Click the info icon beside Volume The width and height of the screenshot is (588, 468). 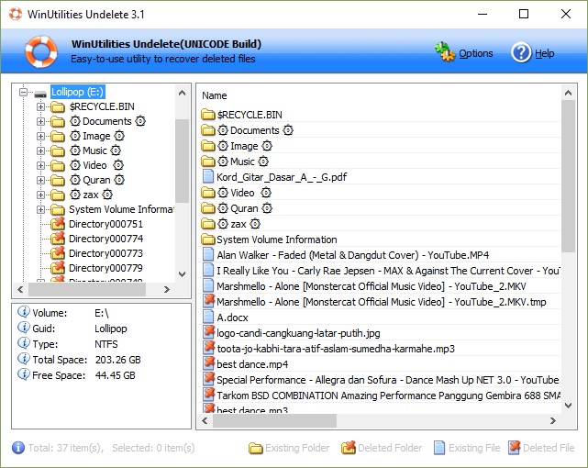tap(24, 312)
